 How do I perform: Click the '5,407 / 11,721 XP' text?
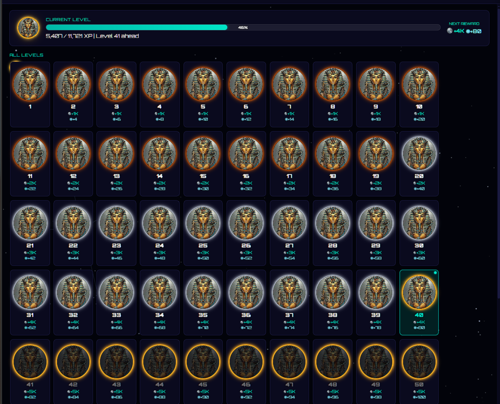[69, 36]
